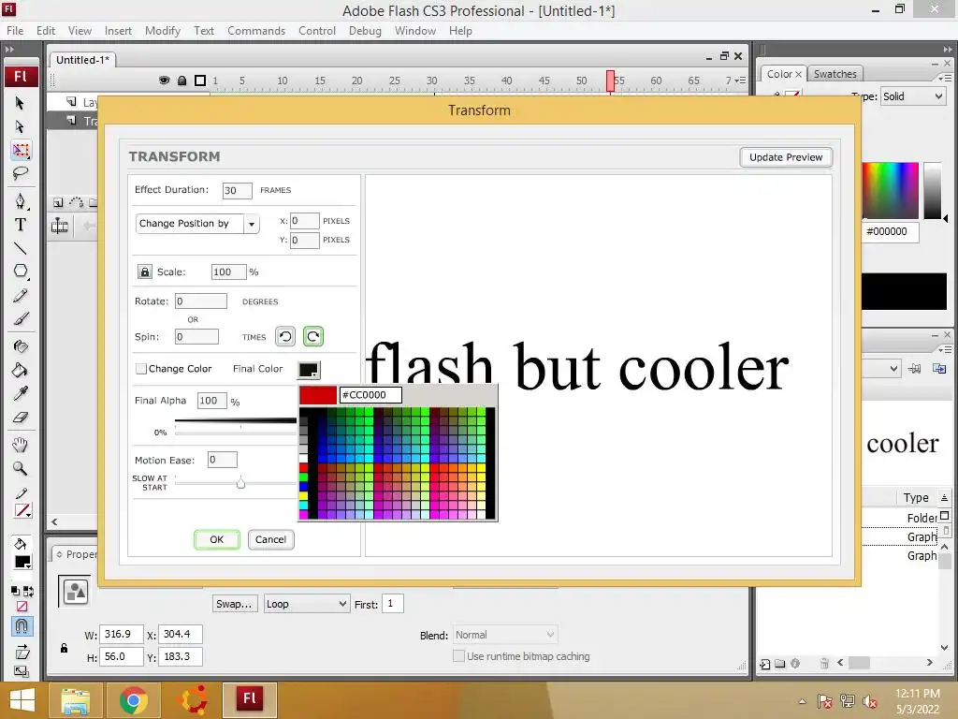Select the Pen tool

(21, 201)
